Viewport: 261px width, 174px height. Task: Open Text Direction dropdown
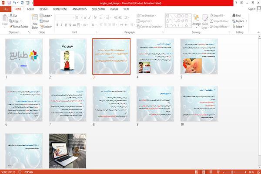coord(146,16)
